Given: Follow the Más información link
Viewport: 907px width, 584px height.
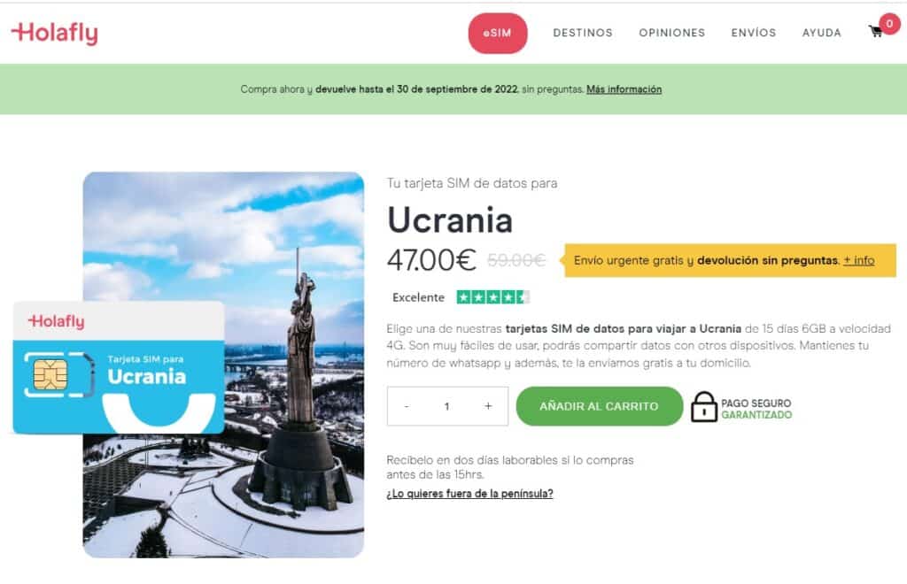Looking at the screenshot, I should pyautogui.click(x=624, y=89).
